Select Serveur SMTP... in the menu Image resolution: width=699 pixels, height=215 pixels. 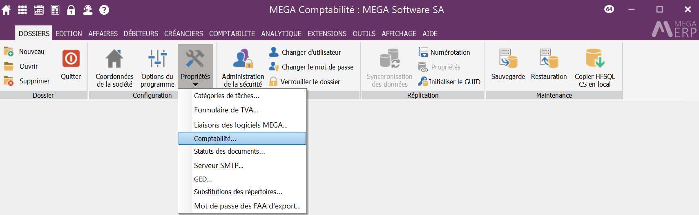(219, 166)
